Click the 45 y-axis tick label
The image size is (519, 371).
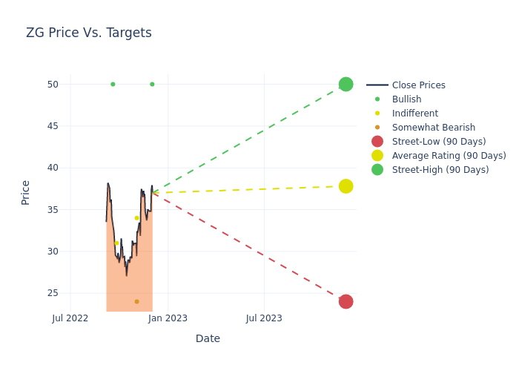coord(52,126)
